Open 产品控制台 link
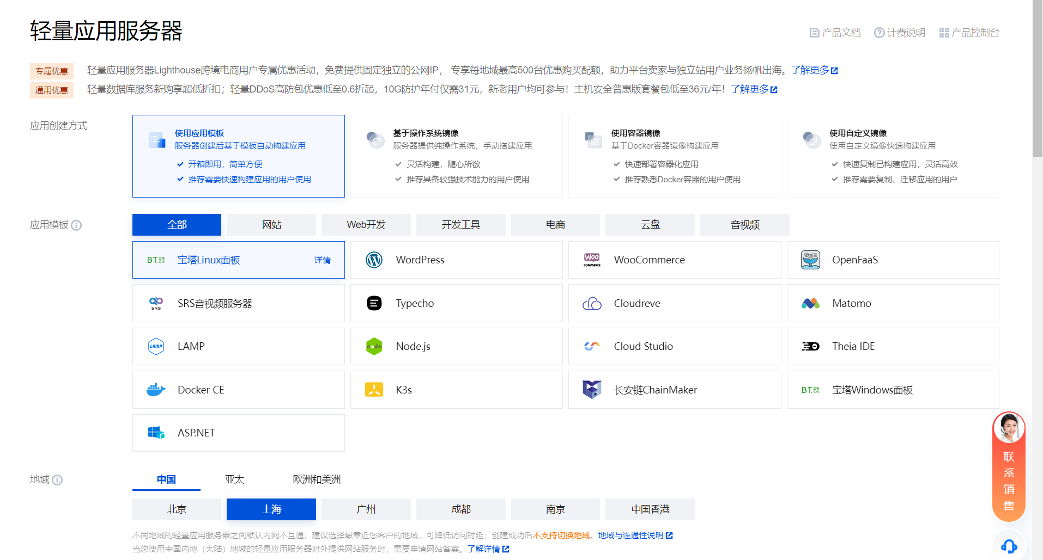1043x560 pixels. click(969, 33)
